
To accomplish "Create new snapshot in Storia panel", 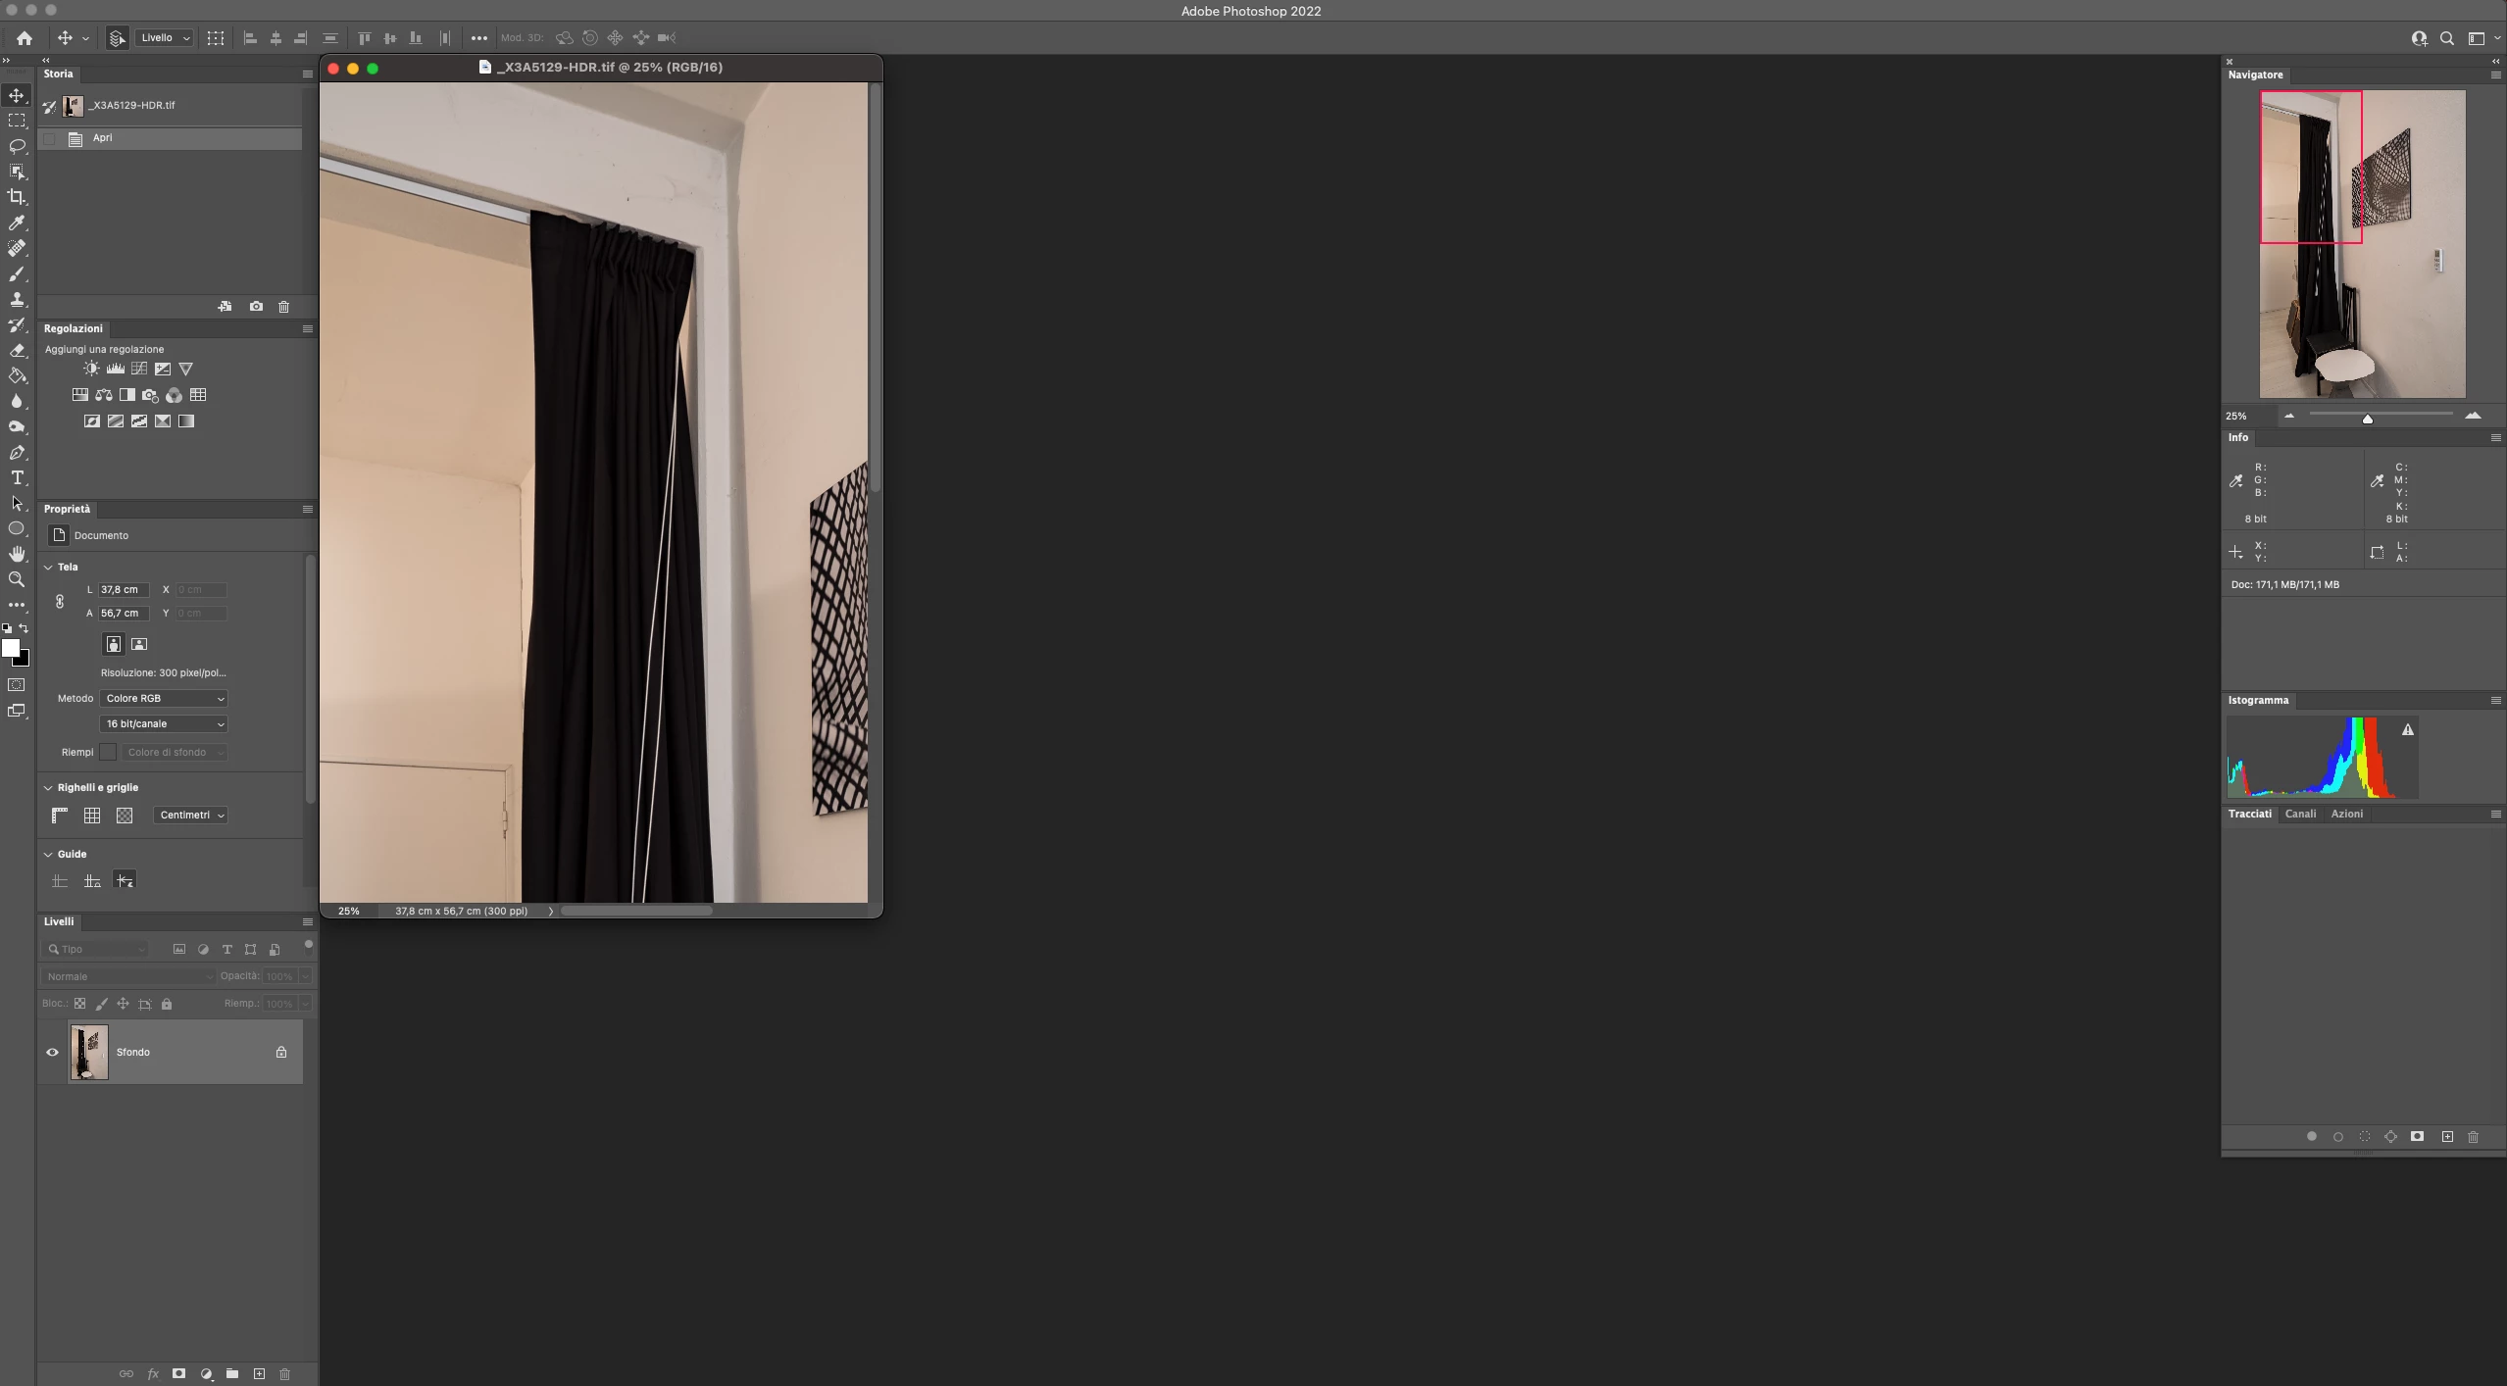I will (256, 307).
